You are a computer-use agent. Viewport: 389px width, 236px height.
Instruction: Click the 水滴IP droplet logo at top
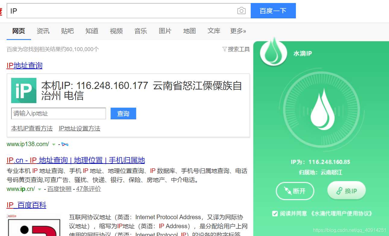coord(274,53)
